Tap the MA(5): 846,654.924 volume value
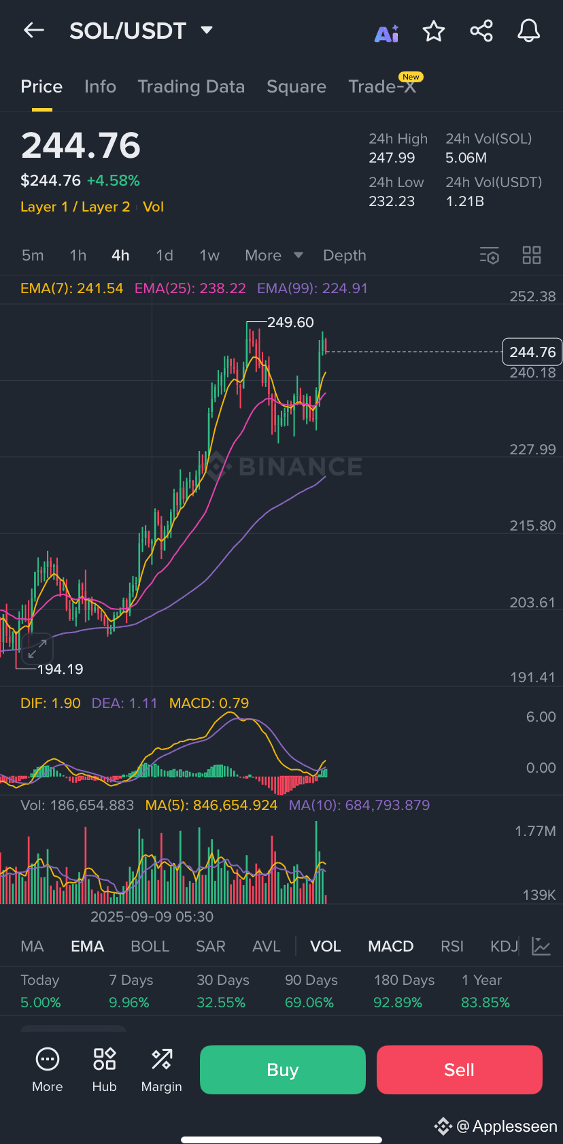The height and width of the screenshot is (1144, 563). [x=211, y=805]
